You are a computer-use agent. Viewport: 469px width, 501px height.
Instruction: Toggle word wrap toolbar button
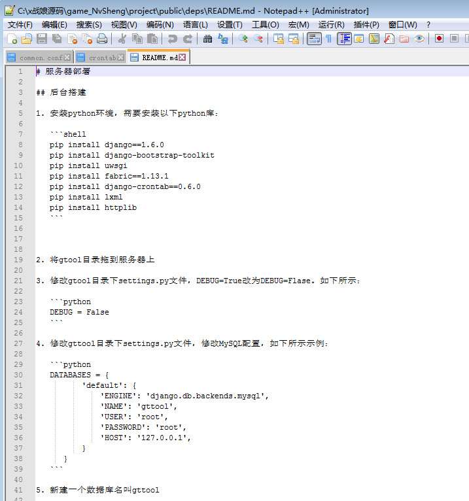pos(314,39)
